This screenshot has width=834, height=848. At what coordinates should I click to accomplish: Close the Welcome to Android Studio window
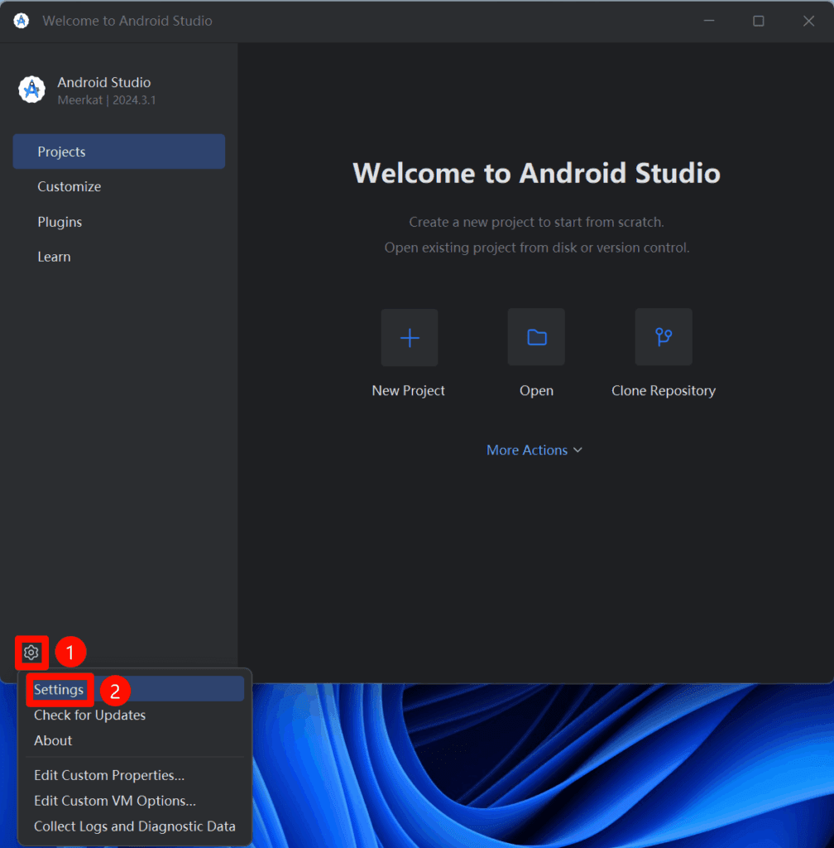pos(808,21)
